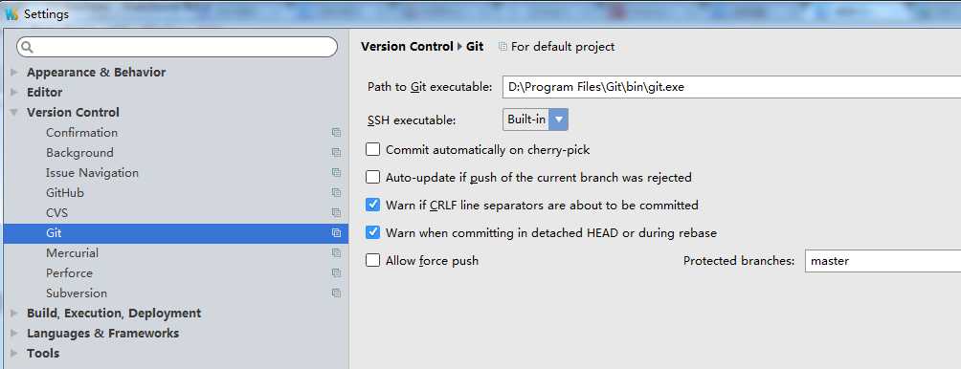Click the copy icon next to Issue Navigation

point(336,173)
